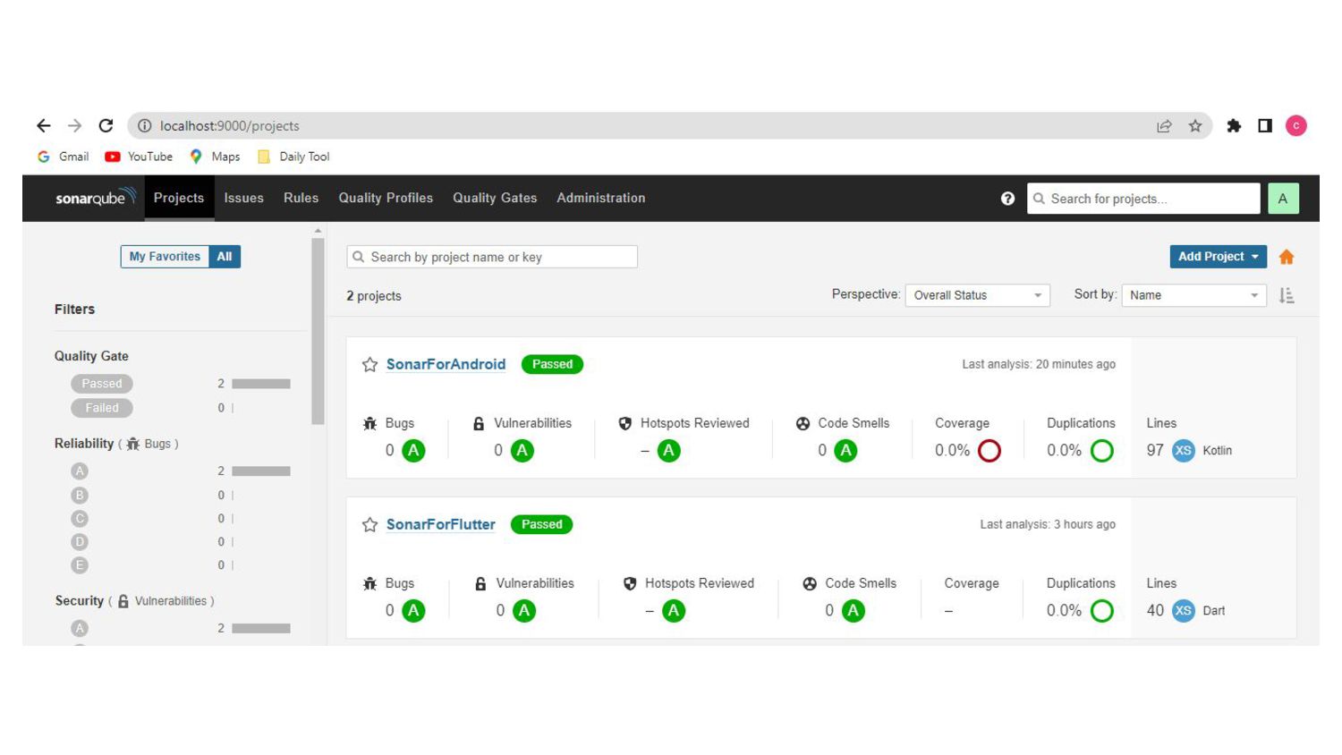
Task: Bookmark this page with the star icon
Action: point(1195,126)
